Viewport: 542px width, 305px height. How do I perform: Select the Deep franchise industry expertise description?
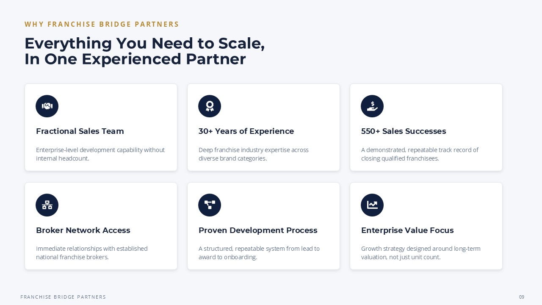(254, 154)
